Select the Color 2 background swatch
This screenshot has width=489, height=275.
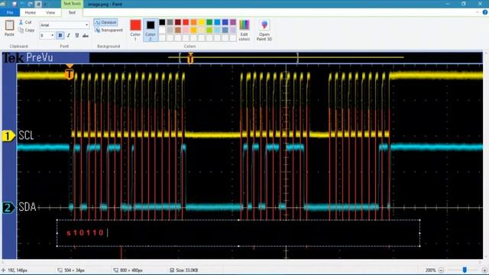tap(151, 31)
